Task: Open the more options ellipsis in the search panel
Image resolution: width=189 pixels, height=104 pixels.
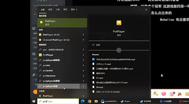Action: pyautogui.click(x=140, y=10)
